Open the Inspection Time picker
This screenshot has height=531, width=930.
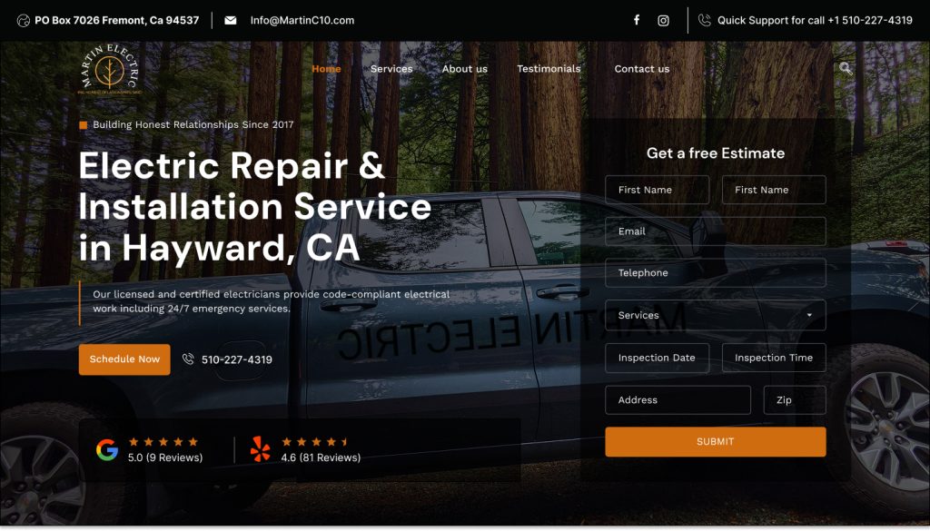coord(774,358)
